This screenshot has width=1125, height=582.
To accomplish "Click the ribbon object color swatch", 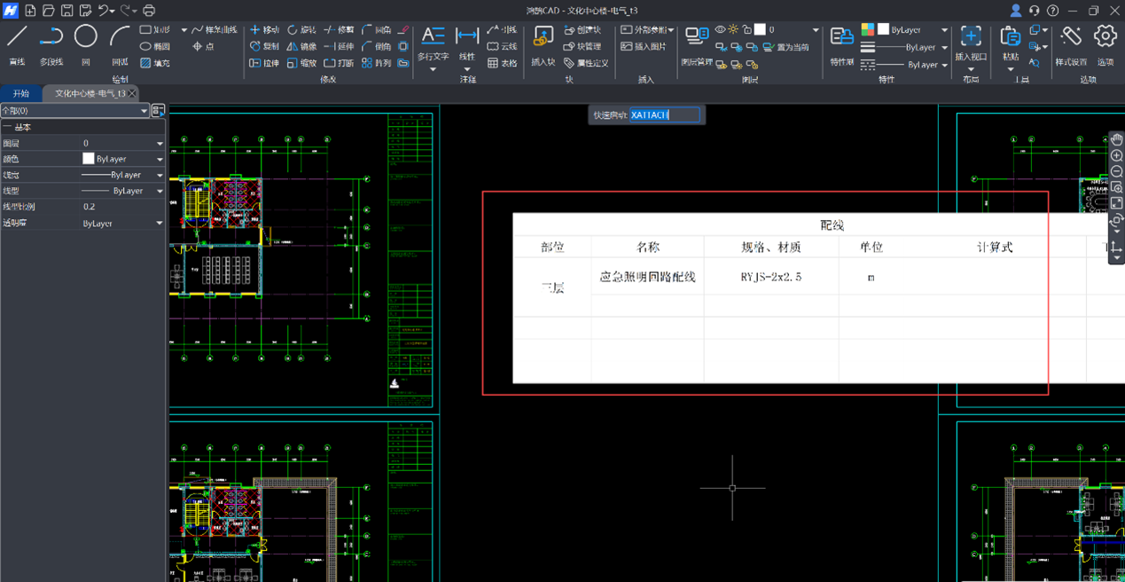I will [x=883, y=30].
